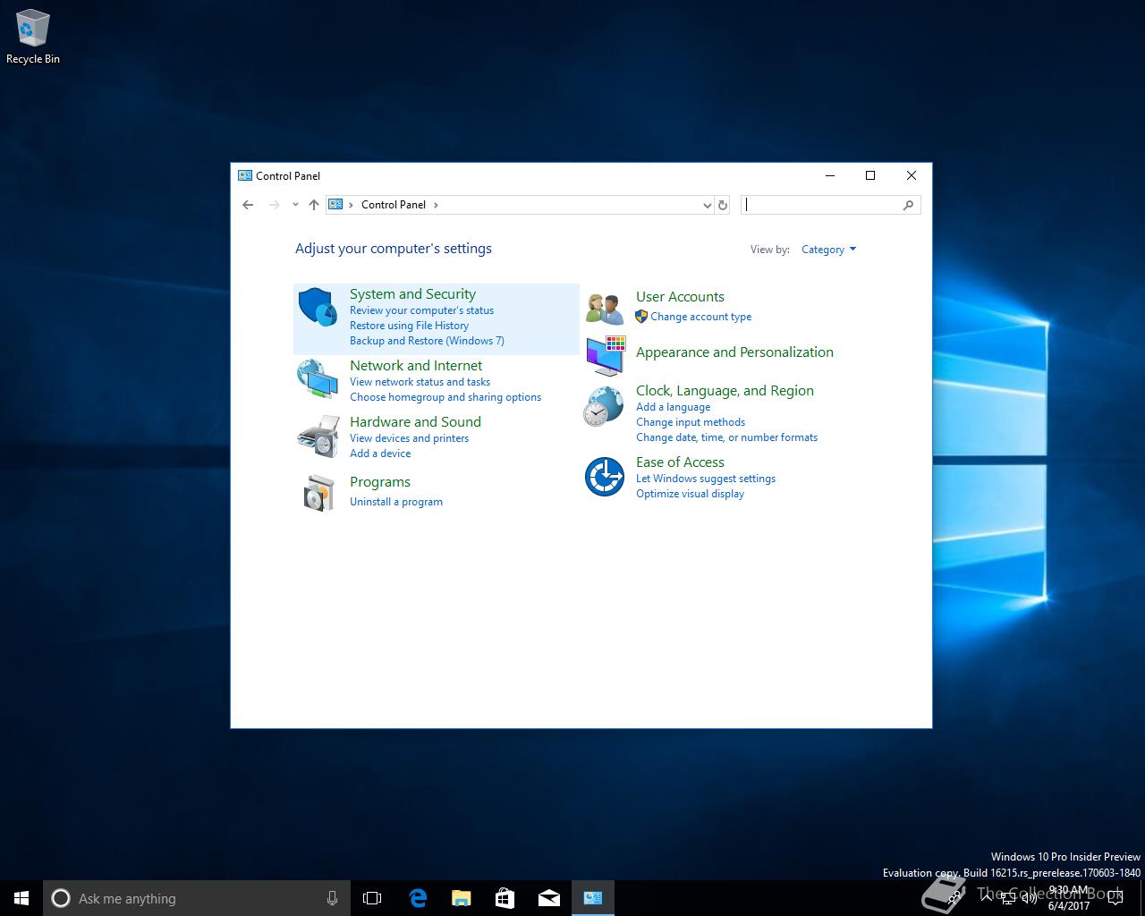Expand the chevron before Control Panel breadcrumb
The height and width of the screenshot is (916, 1145).
coord(352,205)
